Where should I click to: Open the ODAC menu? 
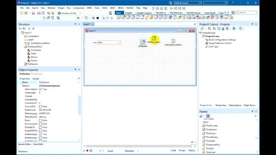[105, 8]
